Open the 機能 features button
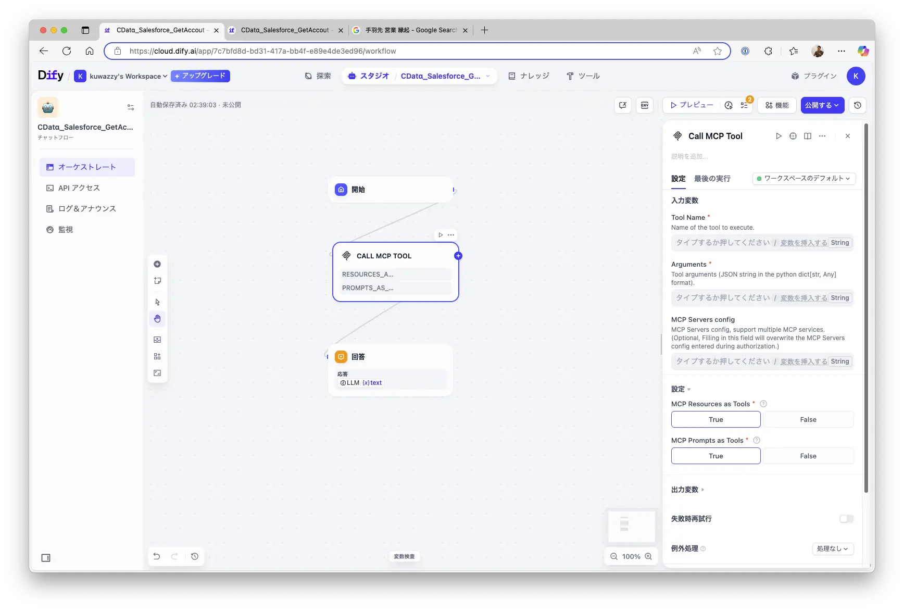The width and height of the screenshot is (904, 611). click(x=777, y=105)
